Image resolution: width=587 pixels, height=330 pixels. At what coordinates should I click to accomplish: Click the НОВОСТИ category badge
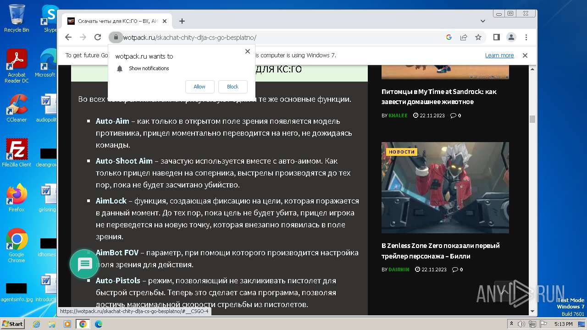click(x=402, y=152)
